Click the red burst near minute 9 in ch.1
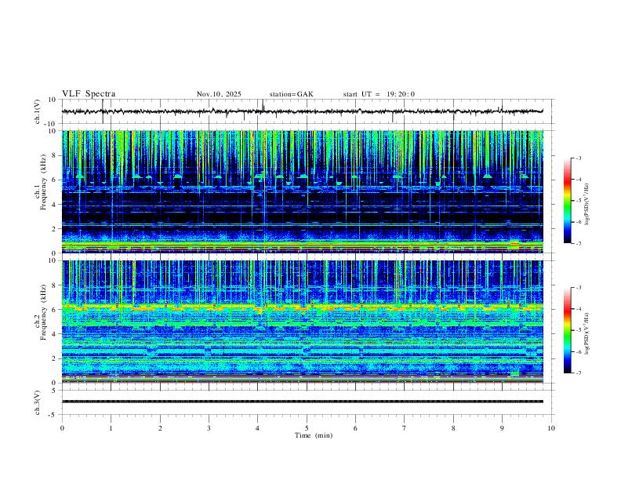 pos(514,243)
